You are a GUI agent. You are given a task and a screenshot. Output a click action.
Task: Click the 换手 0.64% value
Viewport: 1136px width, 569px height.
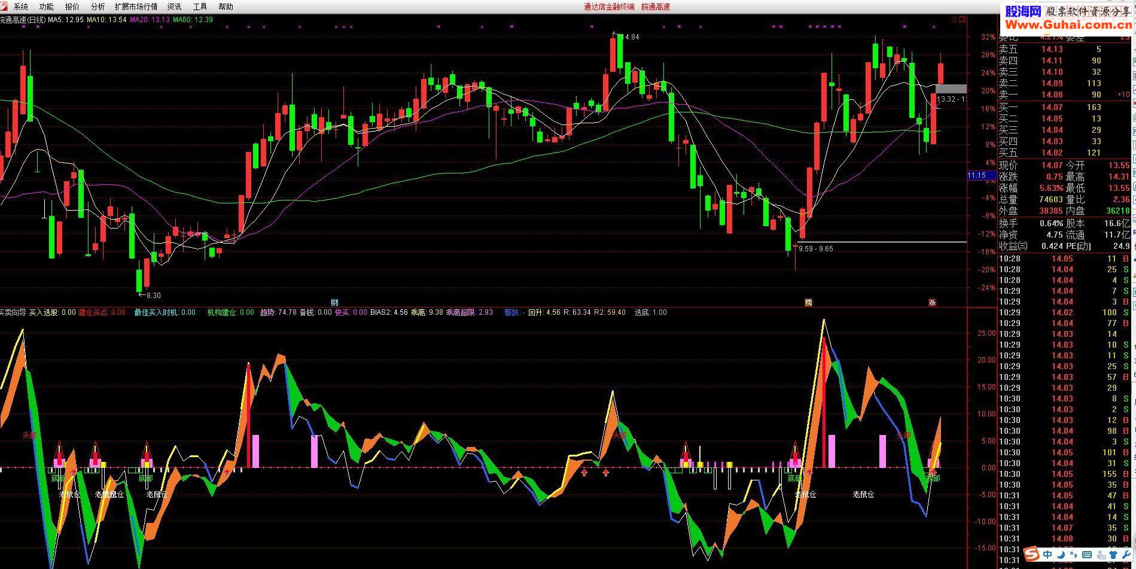pos(1050,223)
